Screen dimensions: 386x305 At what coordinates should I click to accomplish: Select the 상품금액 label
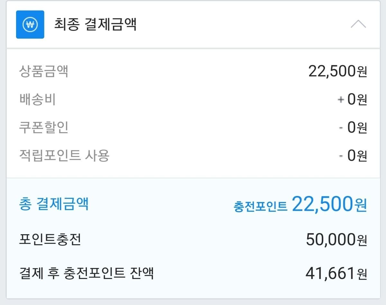coord(43,71)
